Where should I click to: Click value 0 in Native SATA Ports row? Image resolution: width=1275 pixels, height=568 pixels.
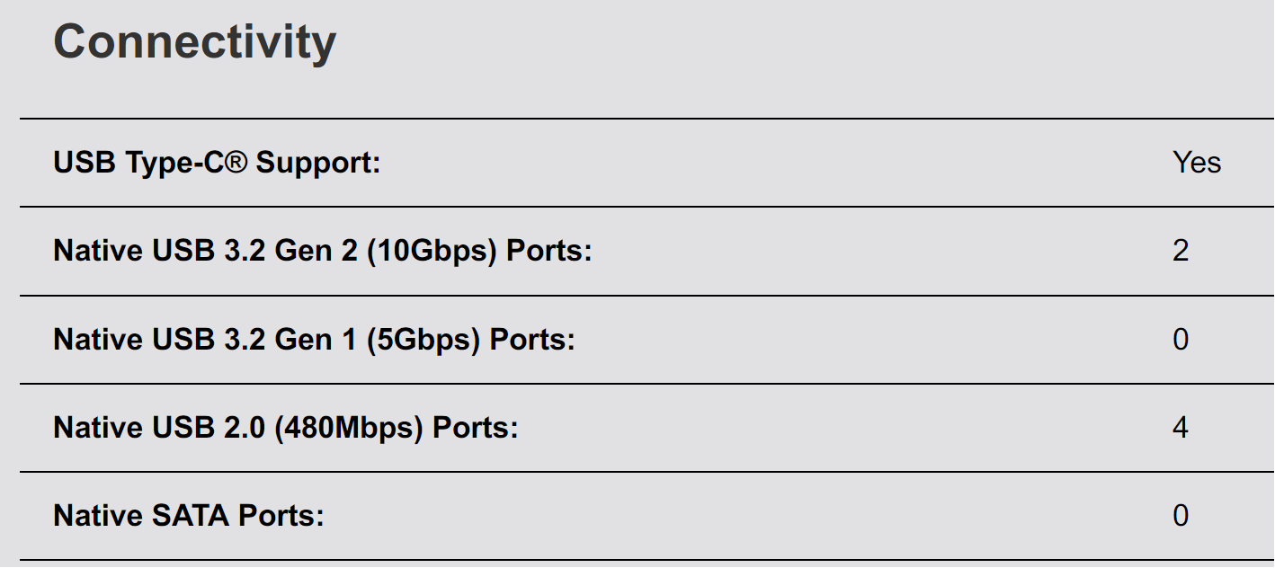pyautogui.click(x=1181, y=516)
